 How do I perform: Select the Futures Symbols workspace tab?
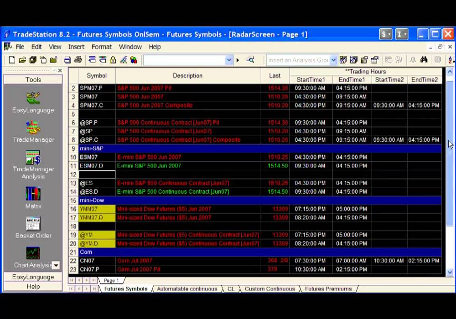126,289
